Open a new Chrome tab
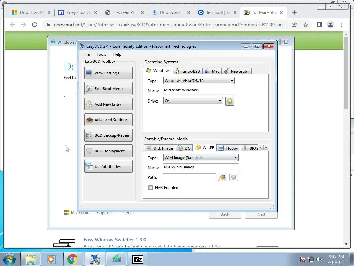 click(295, 12)
